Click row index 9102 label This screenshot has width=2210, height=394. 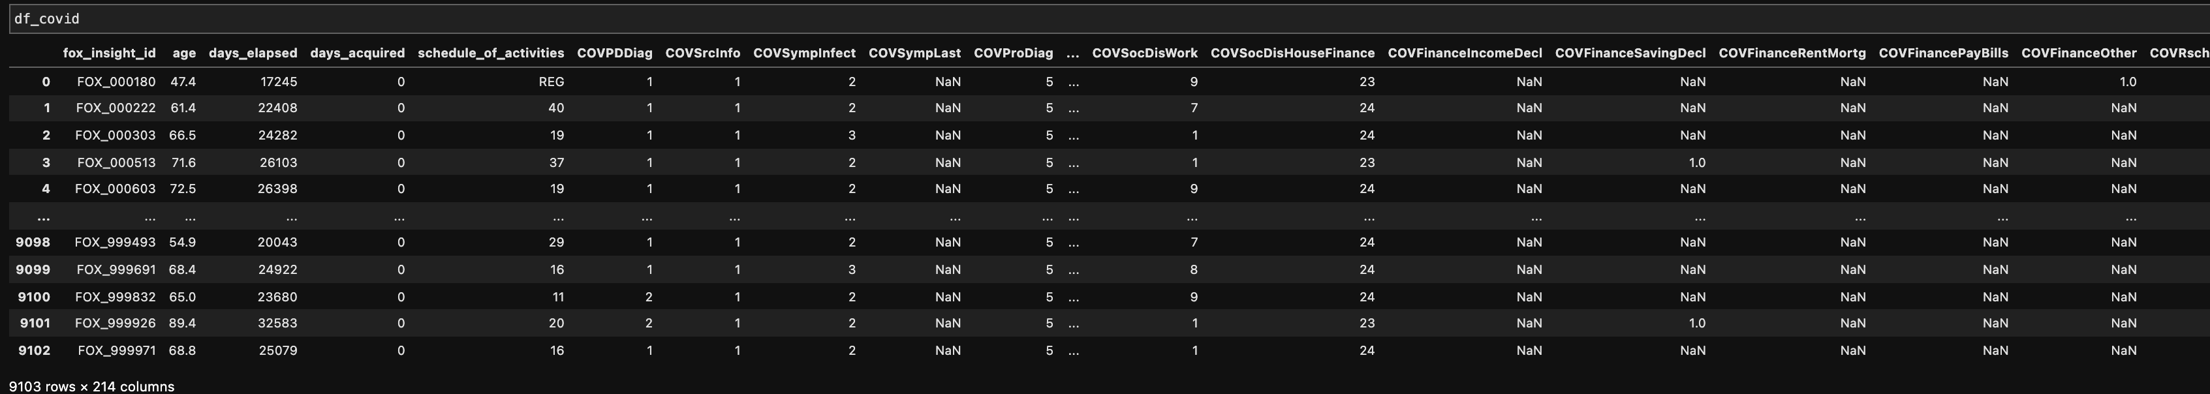tap(35, 350)
